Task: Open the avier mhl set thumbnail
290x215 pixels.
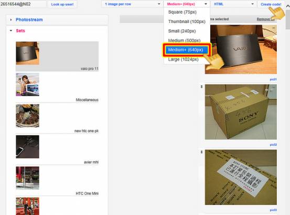Action: coord(28,146)
